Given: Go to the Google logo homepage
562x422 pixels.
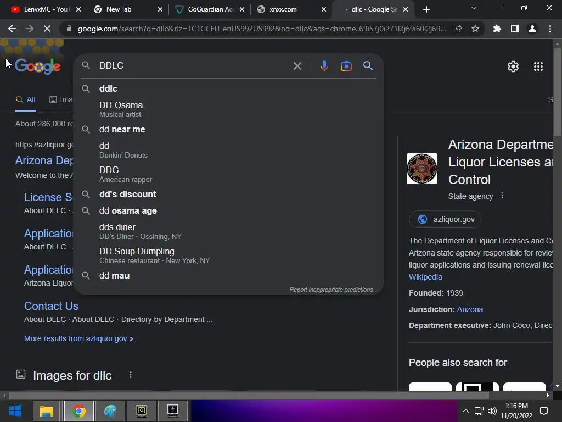Looking at the screenshot, I should point(38,66).
